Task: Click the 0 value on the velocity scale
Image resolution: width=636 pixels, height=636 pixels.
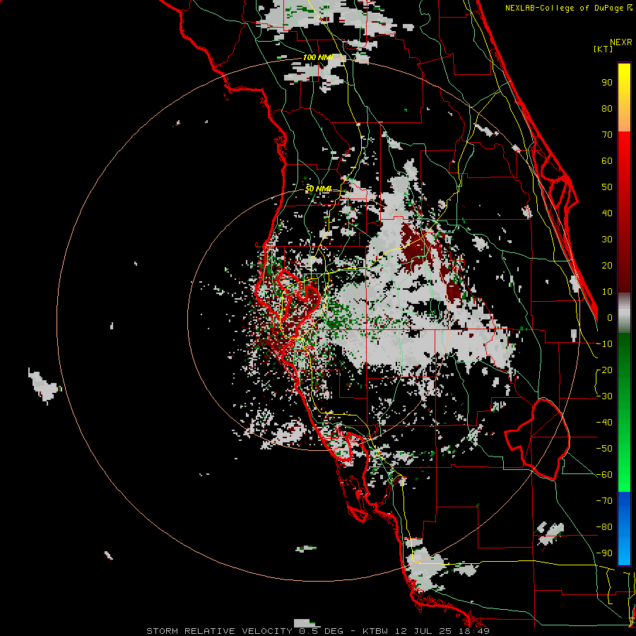Action: point(610,317)
